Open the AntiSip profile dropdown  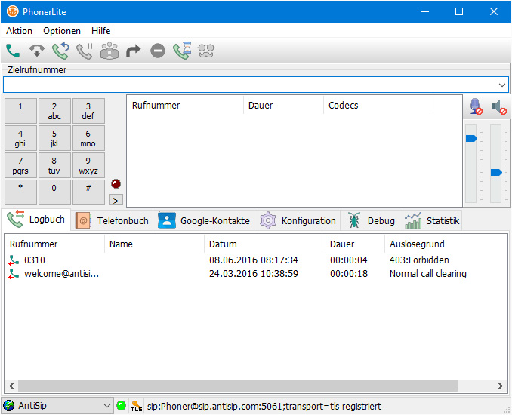[x=106, y=406]
